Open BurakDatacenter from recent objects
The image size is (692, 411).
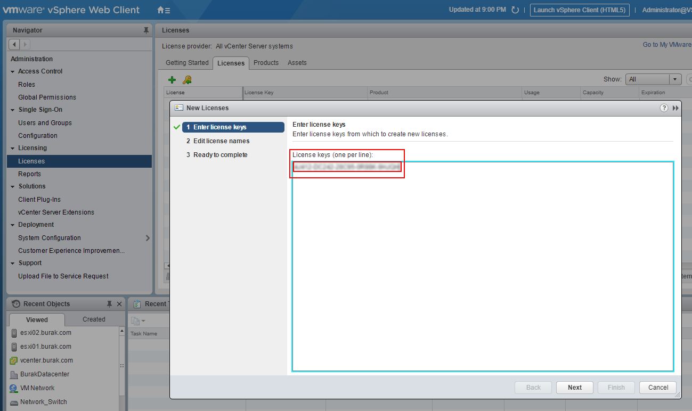45,374
